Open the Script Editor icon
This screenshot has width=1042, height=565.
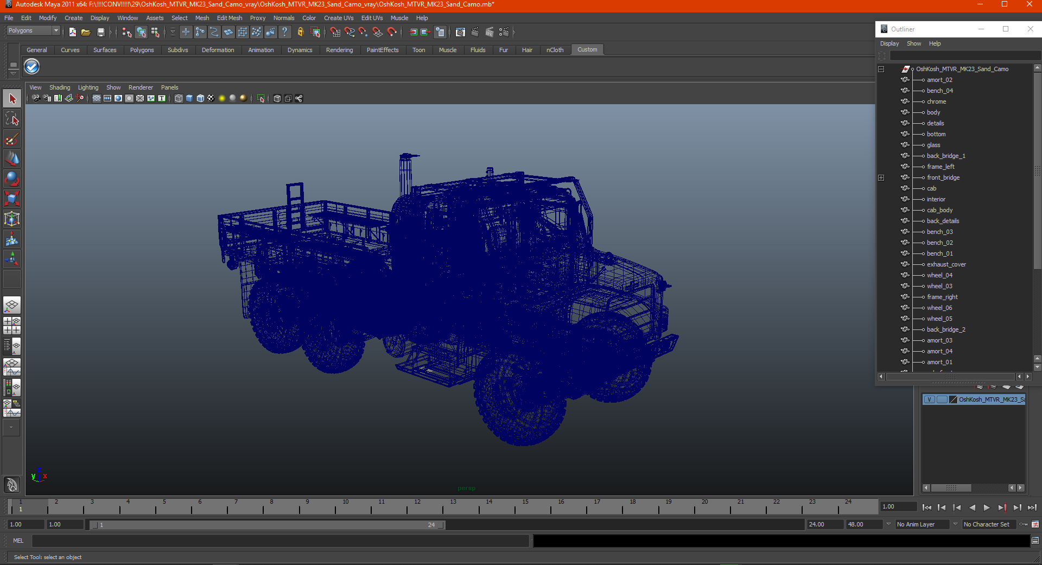pos(1035,541)
